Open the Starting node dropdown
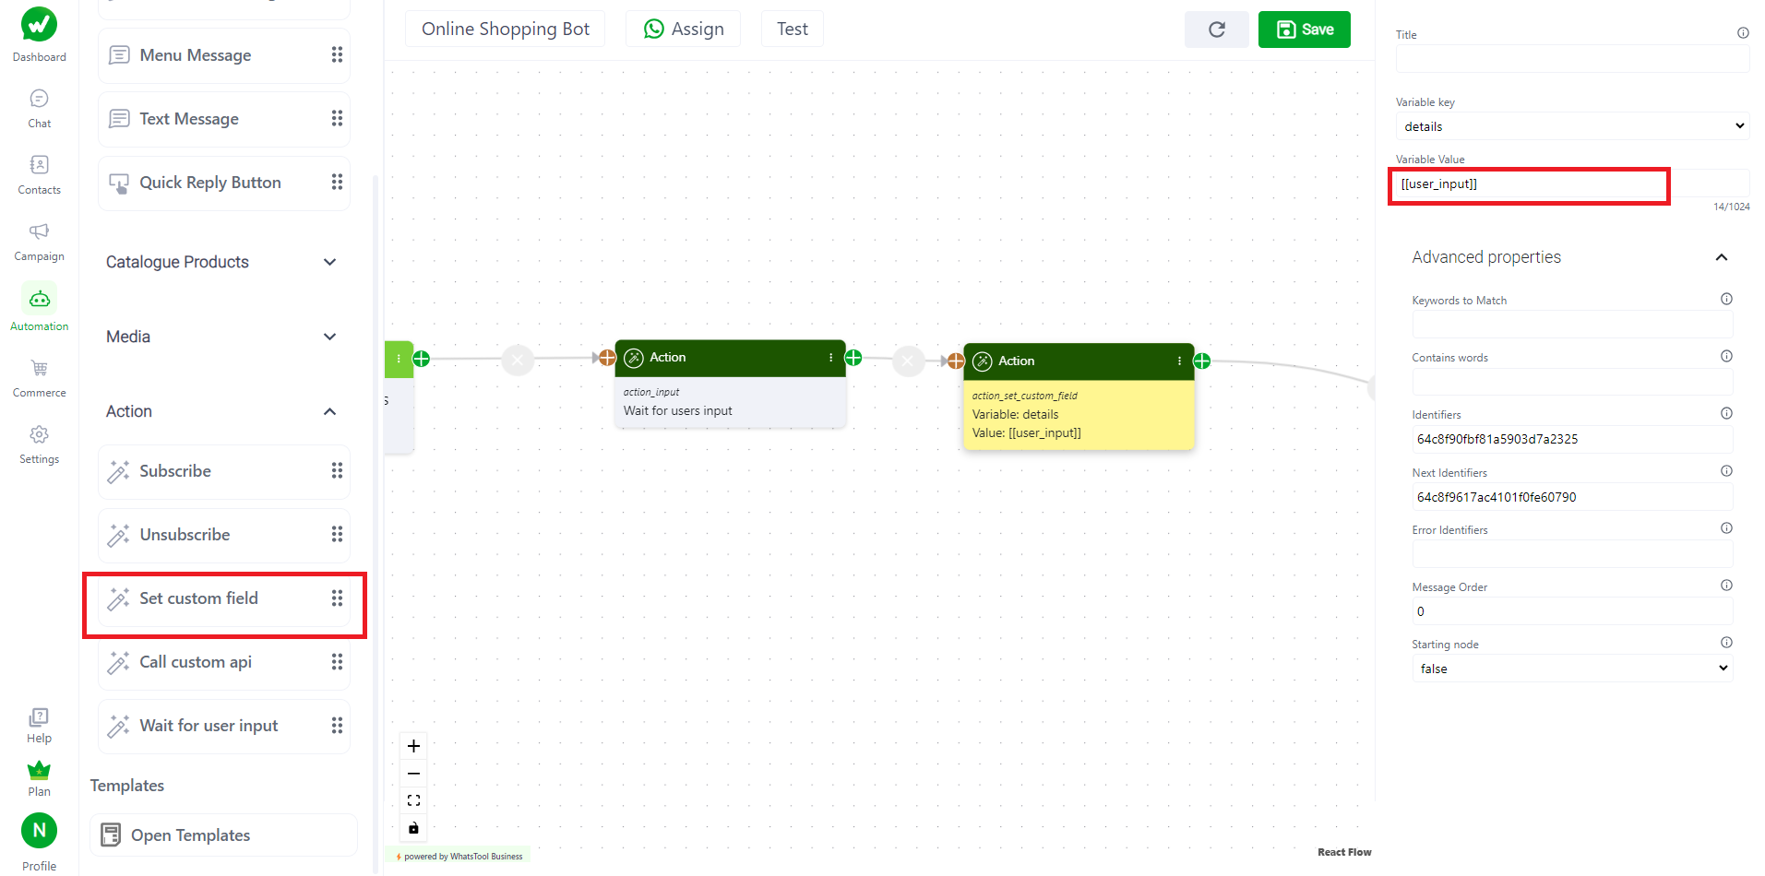 point(1572,669)
